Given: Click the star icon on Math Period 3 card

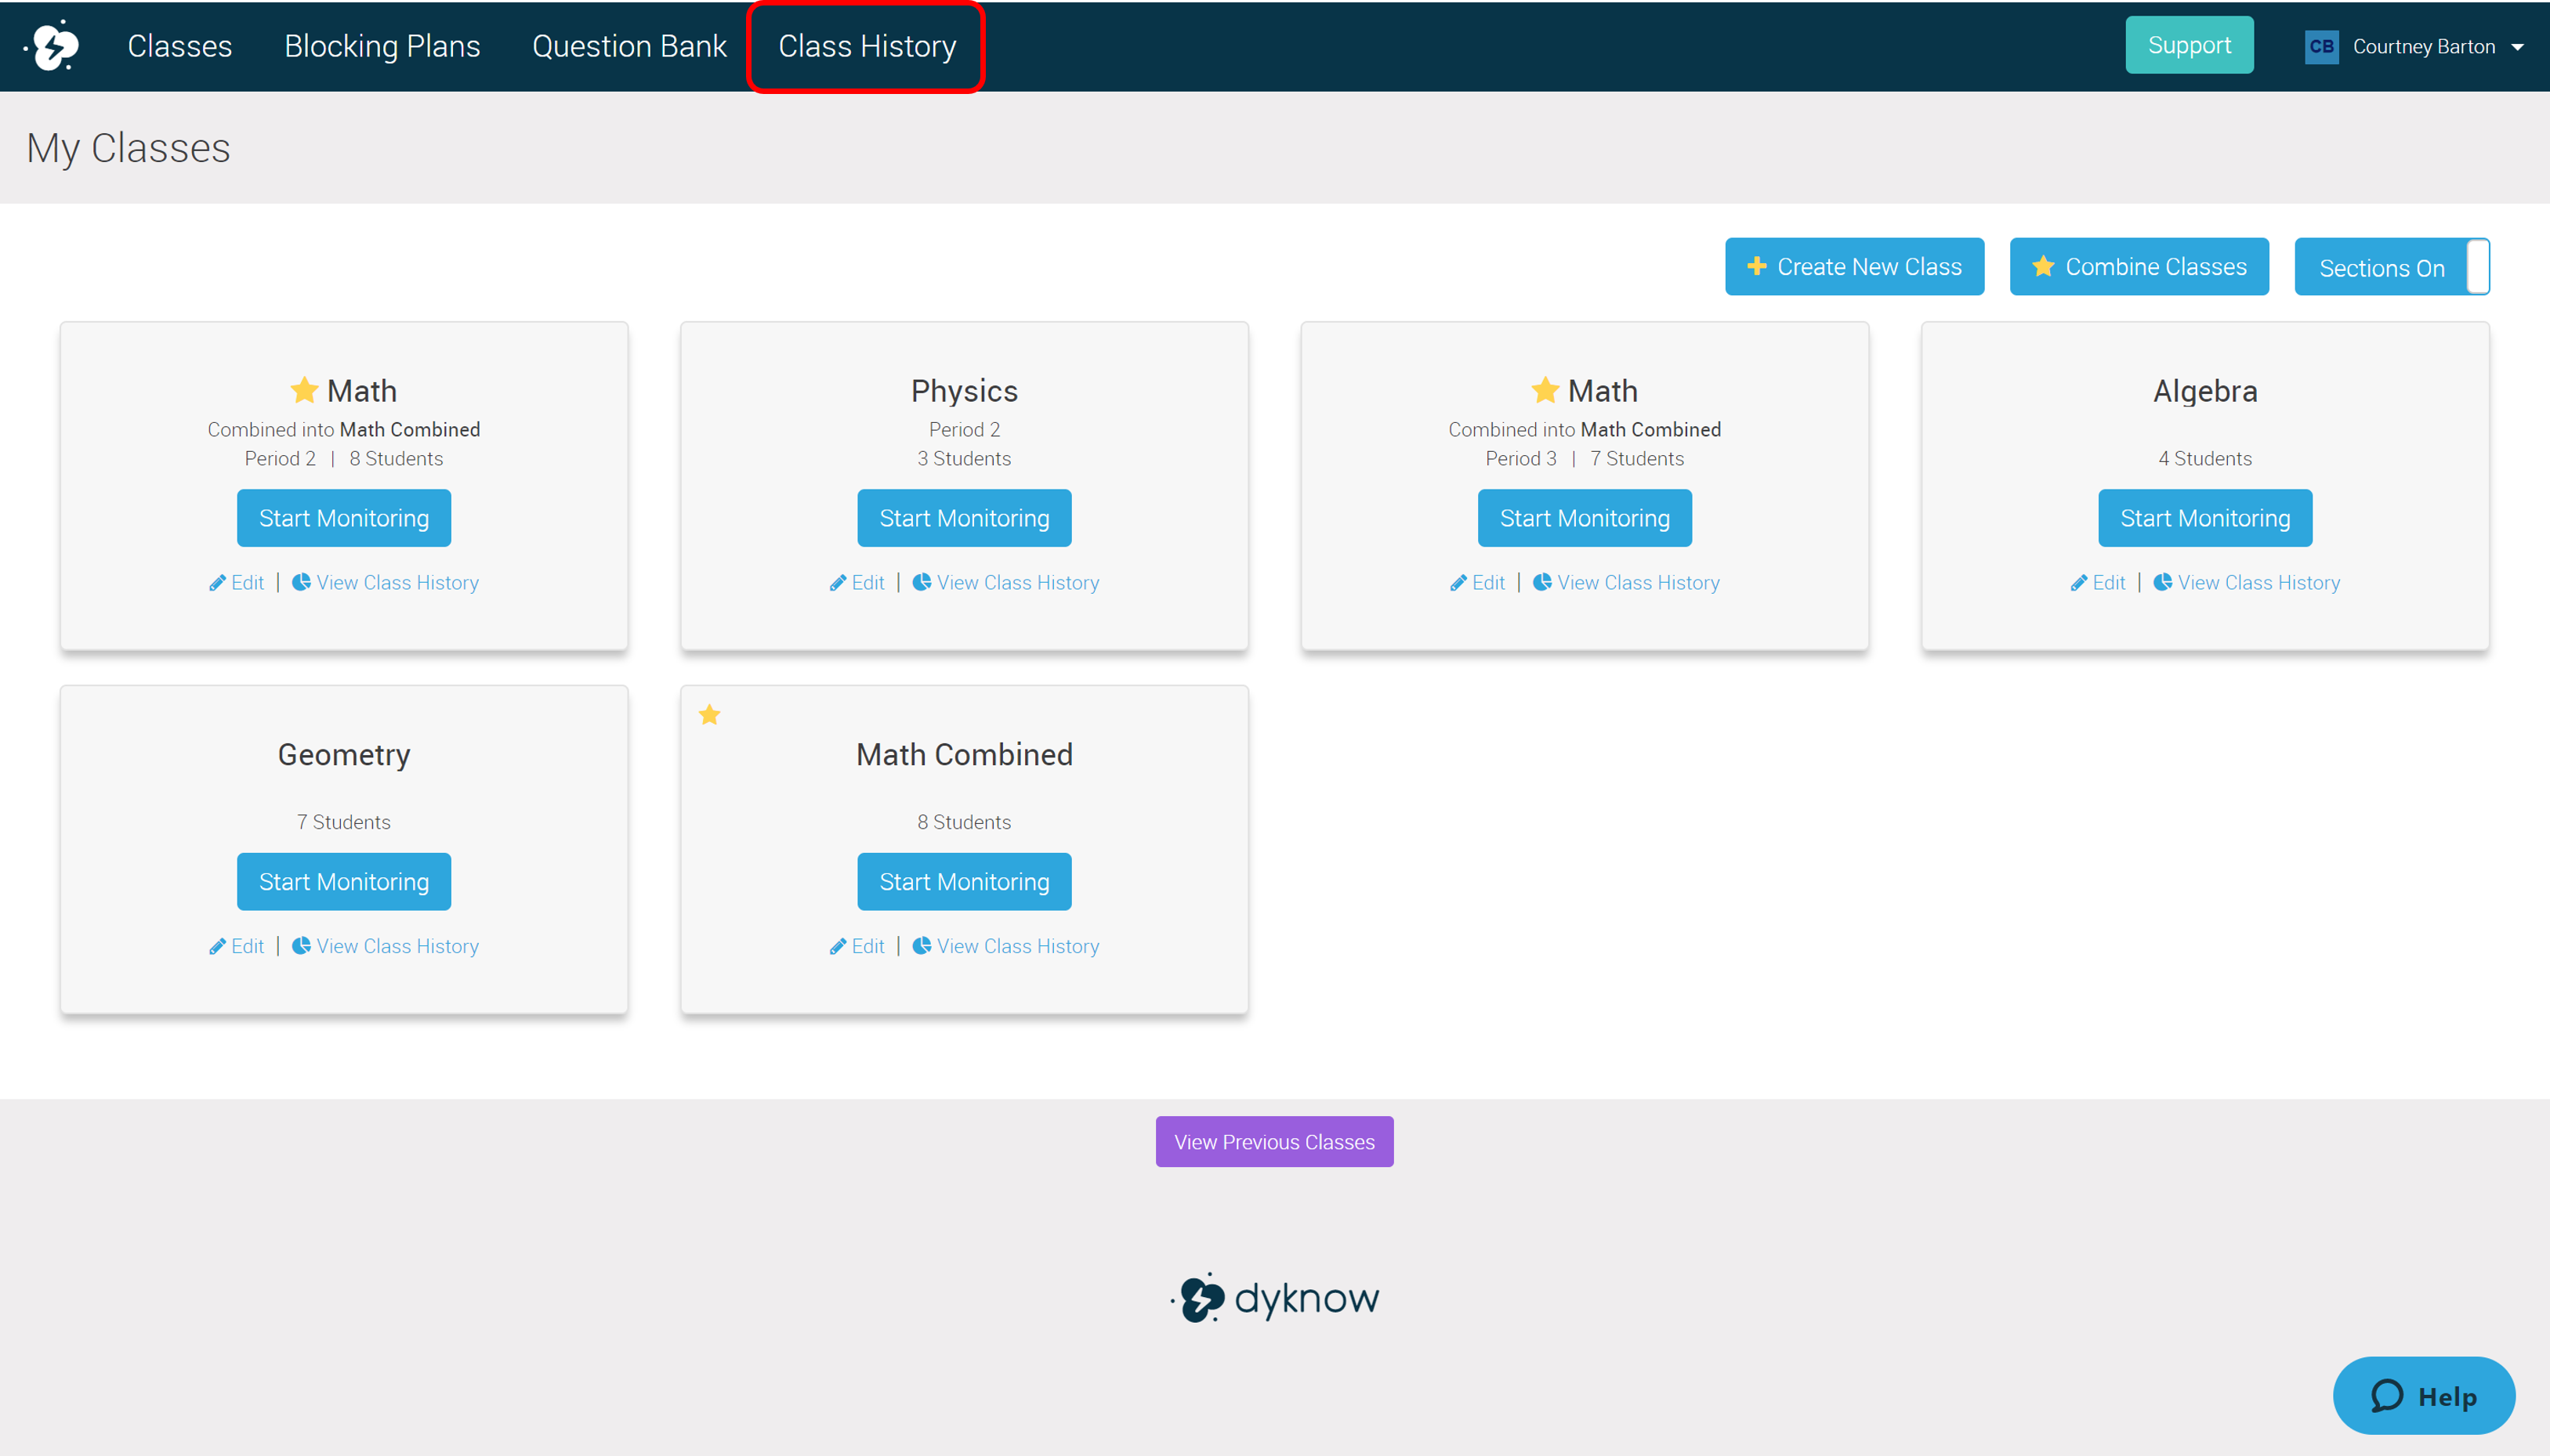Looking at the screenshot, I should 1545,389.
